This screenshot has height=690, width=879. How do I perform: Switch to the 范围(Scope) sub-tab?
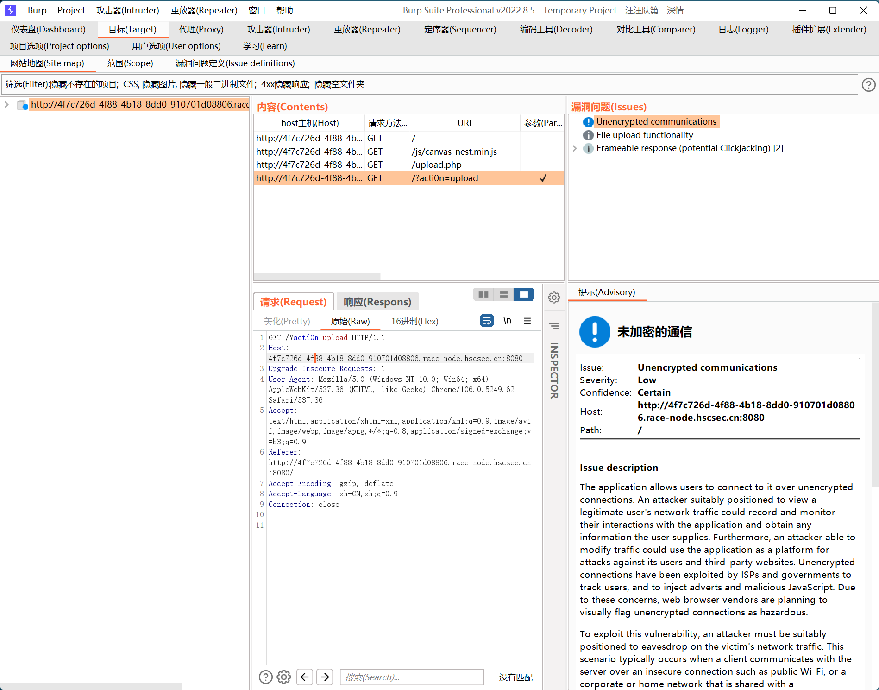click(x=130, y=63)
